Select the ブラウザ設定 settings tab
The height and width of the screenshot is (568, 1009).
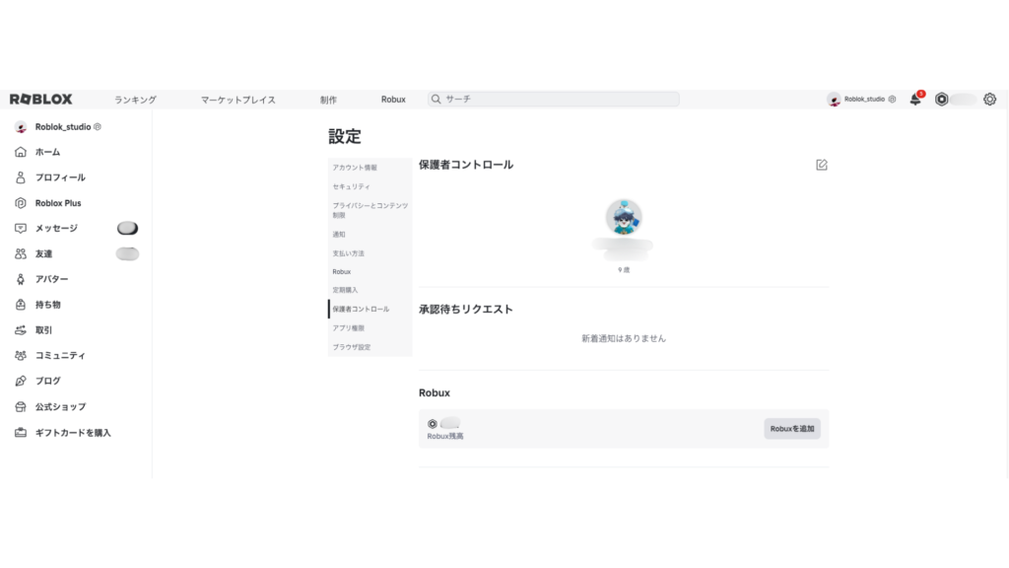coord(370,347)
